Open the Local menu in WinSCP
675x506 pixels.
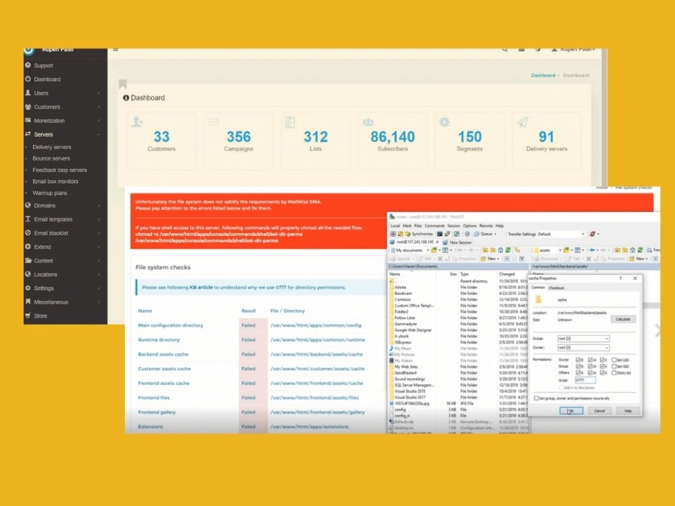pos(395,225)
